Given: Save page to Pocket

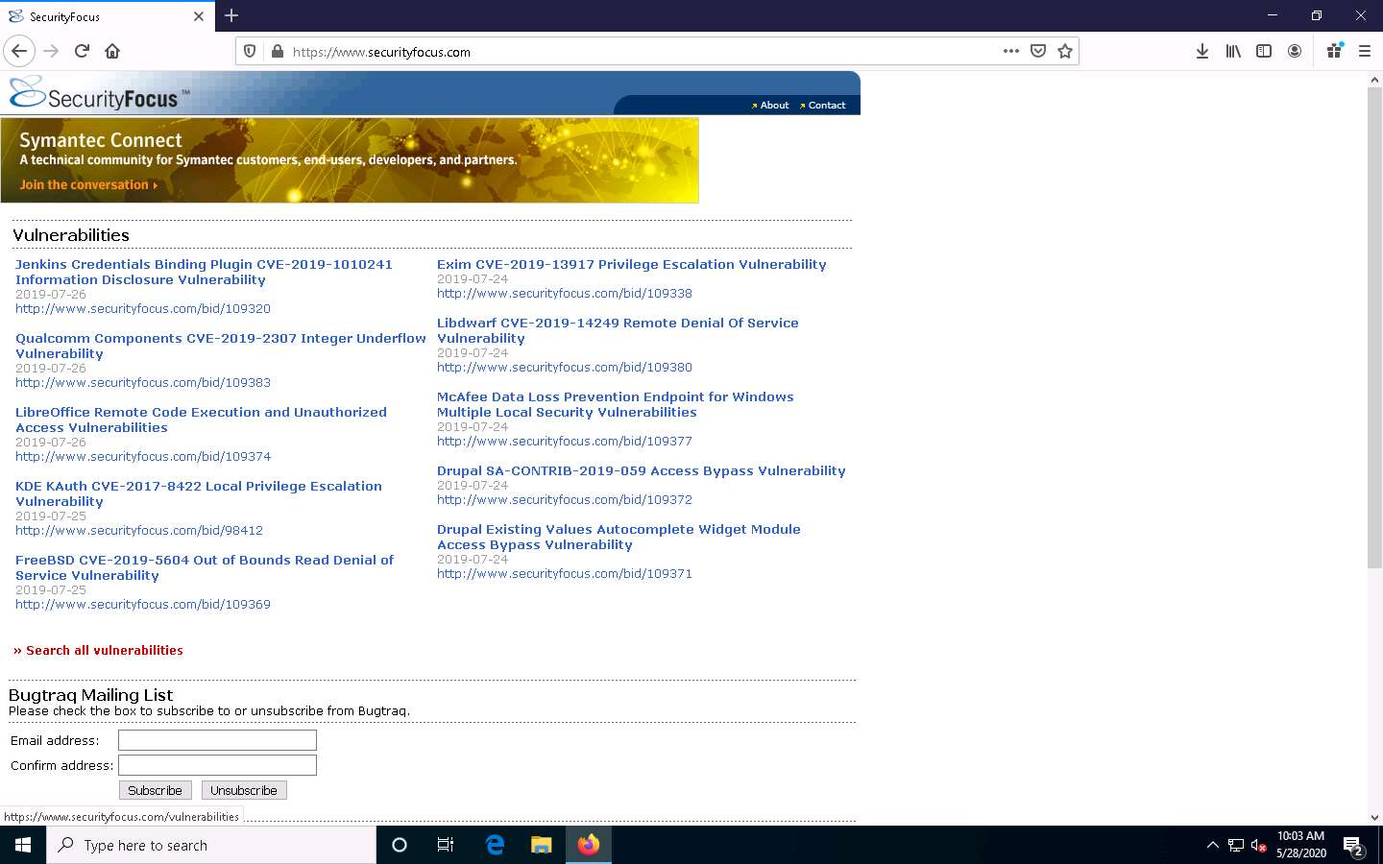Looking at the screenshot, I should pyautogui.click(x=1038, y=51).
